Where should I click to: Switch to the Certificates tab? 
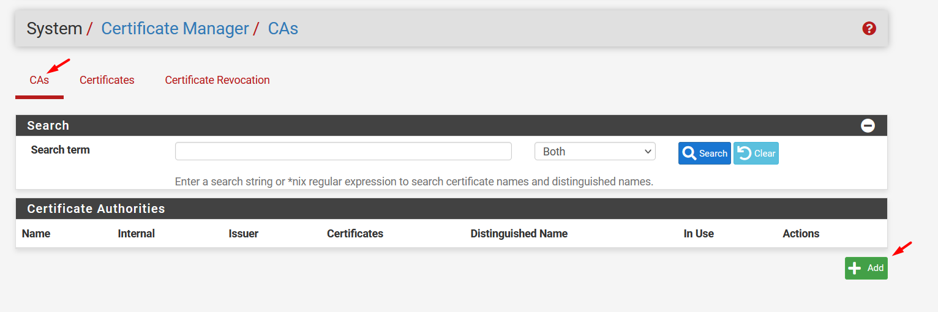pos(107,80)
